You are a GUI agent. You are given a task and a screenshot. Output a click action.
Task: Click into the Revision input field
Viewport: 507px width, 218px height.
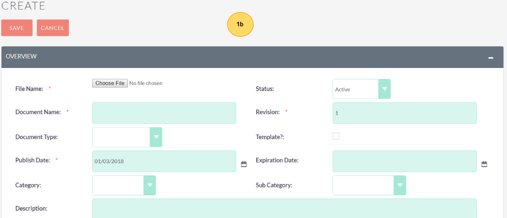(404, 113)
